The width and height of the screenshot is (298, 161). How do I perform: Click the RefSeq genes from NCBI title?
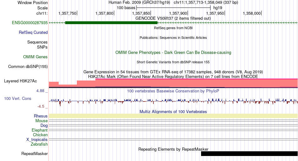(x=173, y=28)
